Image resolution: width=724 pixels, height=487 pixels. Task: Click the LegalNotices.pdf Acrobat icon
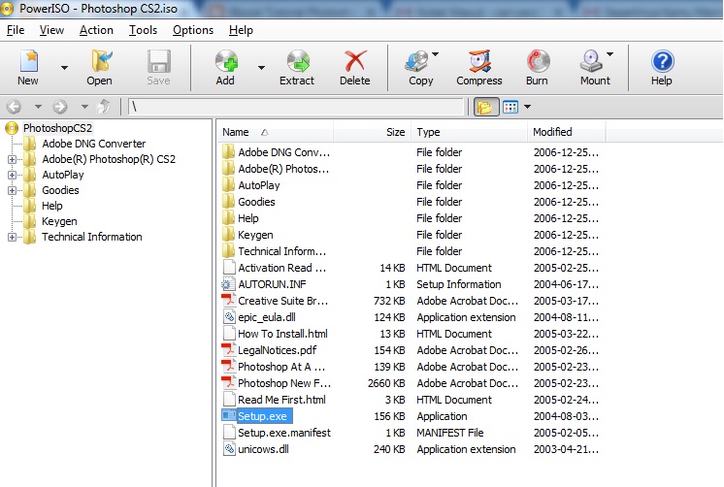(x=229, y=350)
